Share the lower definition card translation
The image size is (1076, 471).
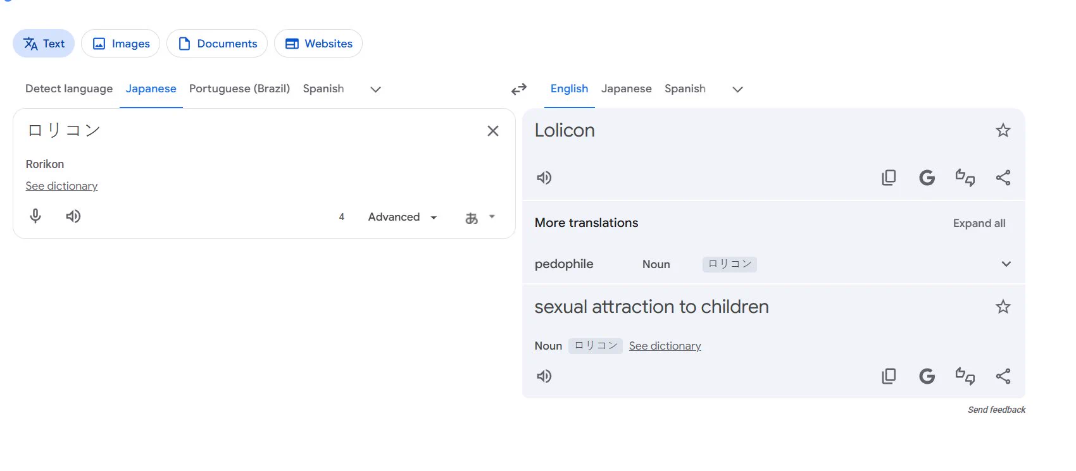[x=1003, y=376]
